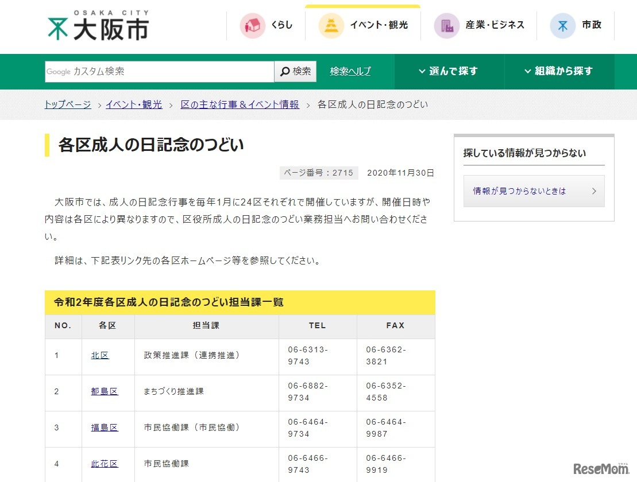This screenshot has width=637, height=482.
Task: Click the イベント・観光 castle icon
Action: [331, 26]
